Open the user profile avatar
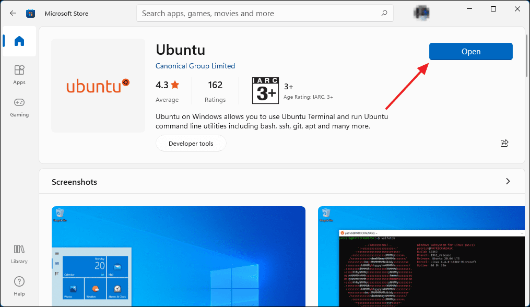 [x=421, y=13]
